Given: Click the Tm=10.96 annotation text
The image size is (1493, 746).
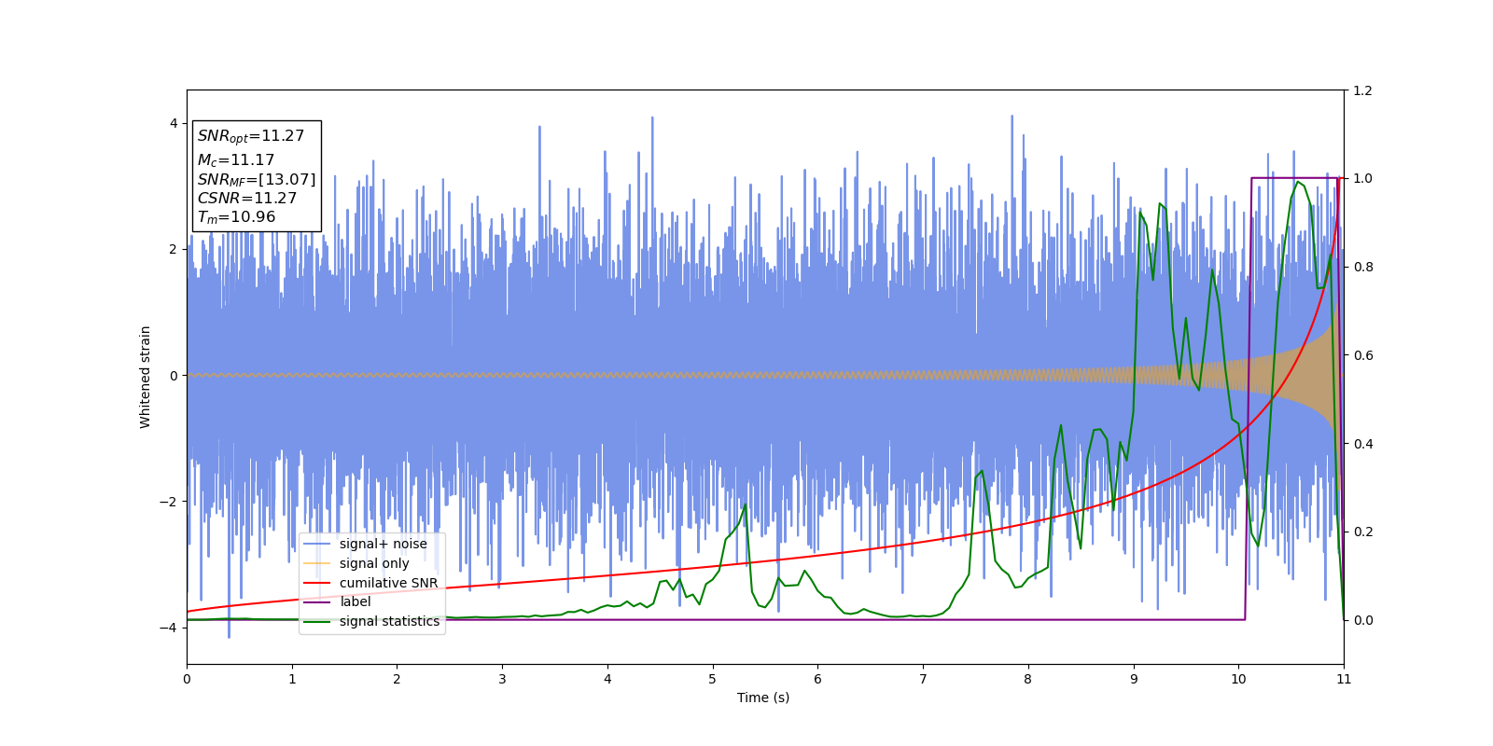Looking at the screenshot, I should [x=236, y=217].
